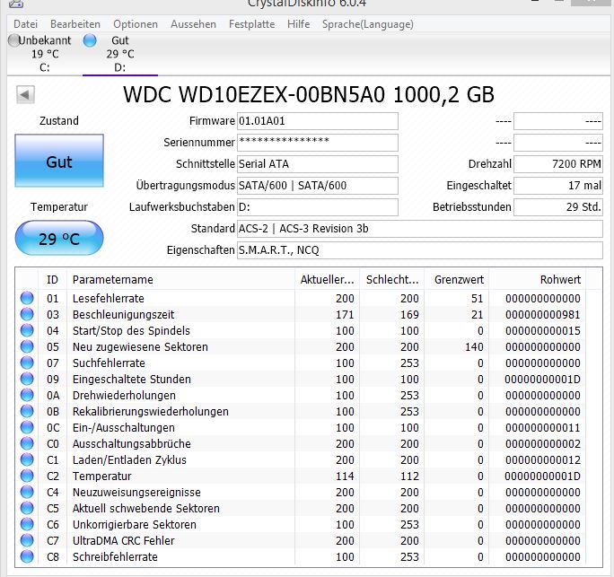
Task: Click status icon of Schreibfehlerrate row
Action: pos(27,556)
